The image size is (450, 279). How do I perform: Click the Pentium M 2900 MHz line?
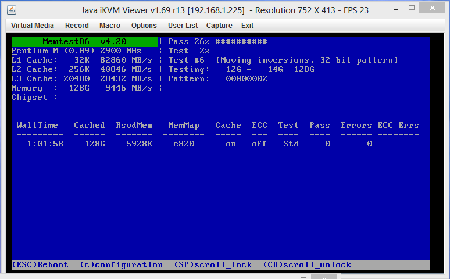[x=77, y=51]
